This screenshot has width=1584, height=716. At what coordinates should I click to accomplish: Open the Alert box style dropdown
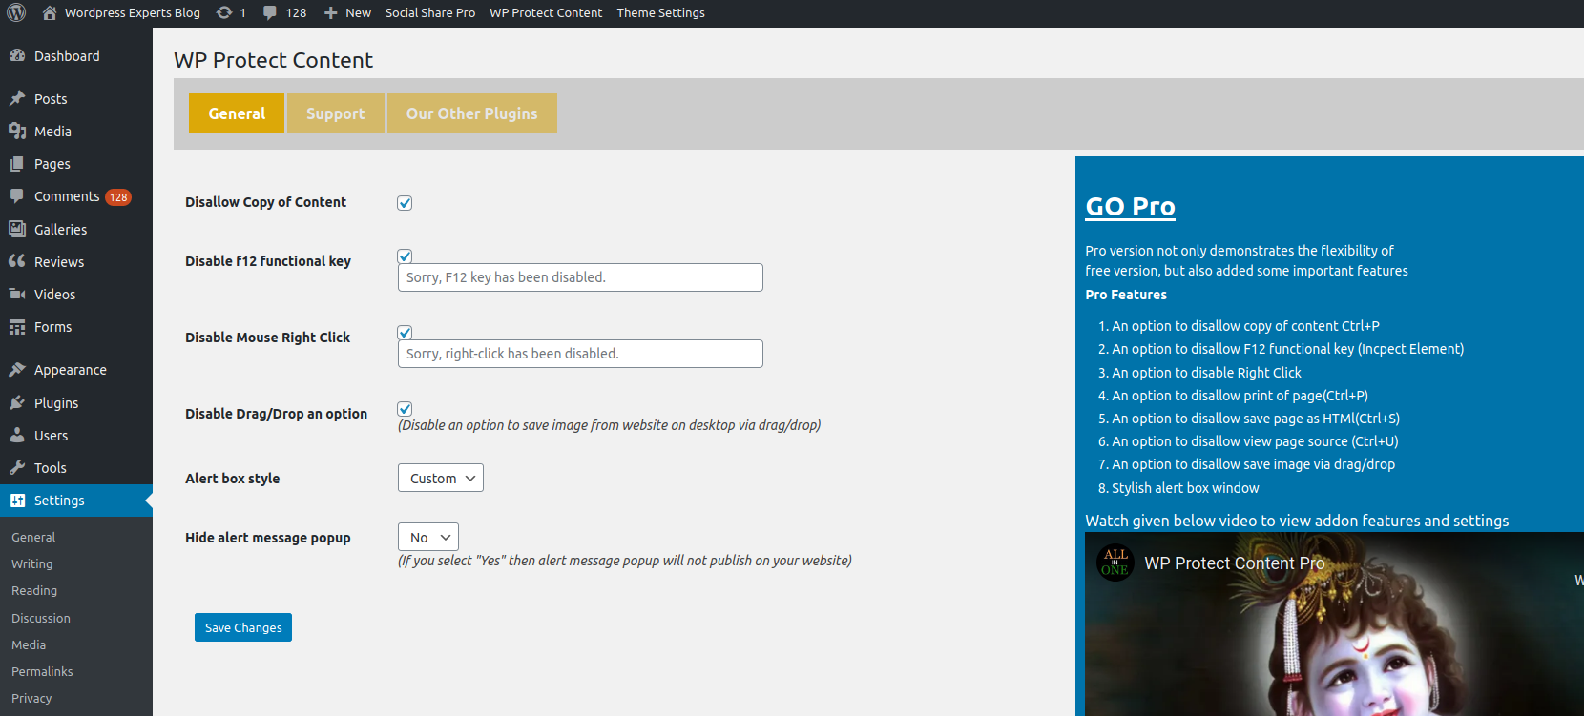[x=441, y=478]
